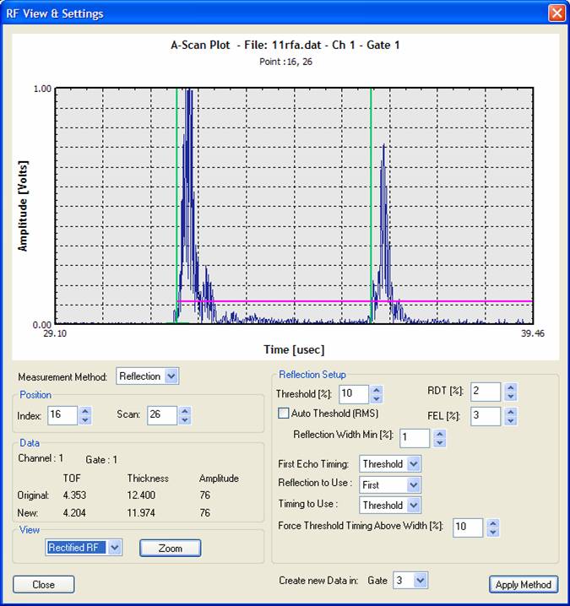Raise the RDT [%] value by one step
The image size is (570, 606).
(509, 387)
